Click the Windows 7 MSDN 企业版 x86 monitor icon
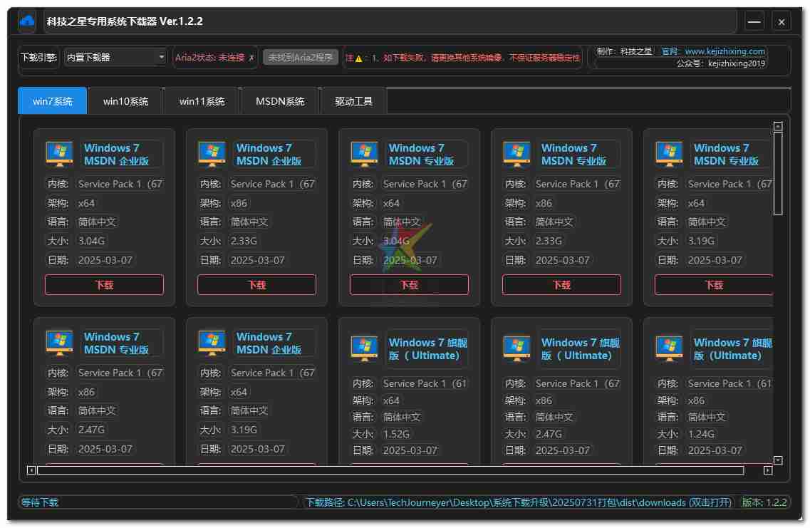 (212, 154)
